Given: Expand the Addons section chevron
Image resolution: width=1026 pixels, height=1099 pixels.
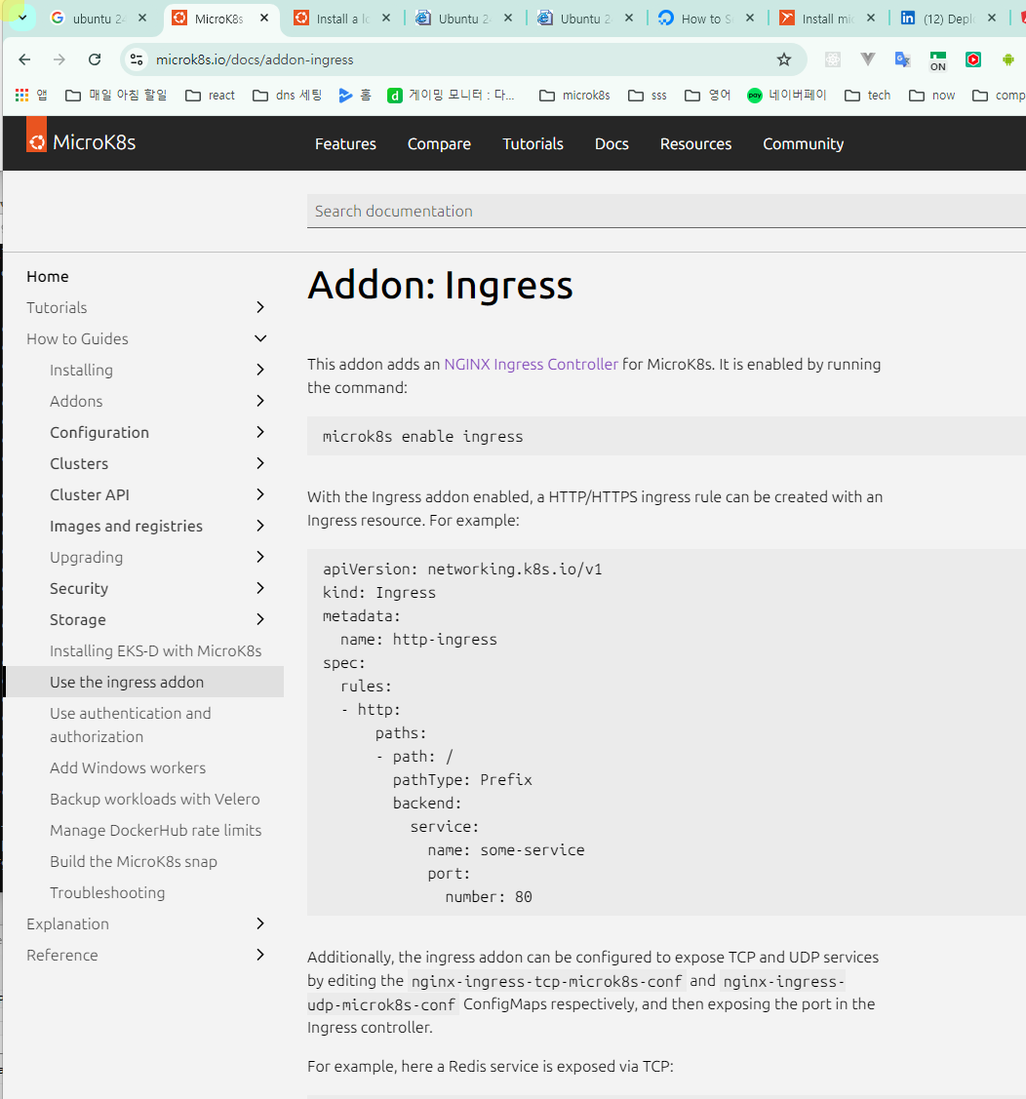Looking at the screenshot, I should click(260, 401).
